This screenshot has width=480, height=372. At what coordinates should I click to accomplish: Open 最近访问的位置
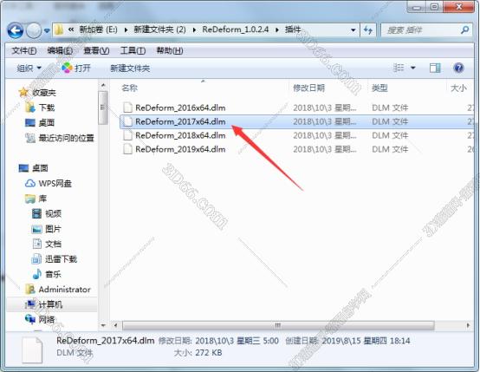(x=66, y=138)
